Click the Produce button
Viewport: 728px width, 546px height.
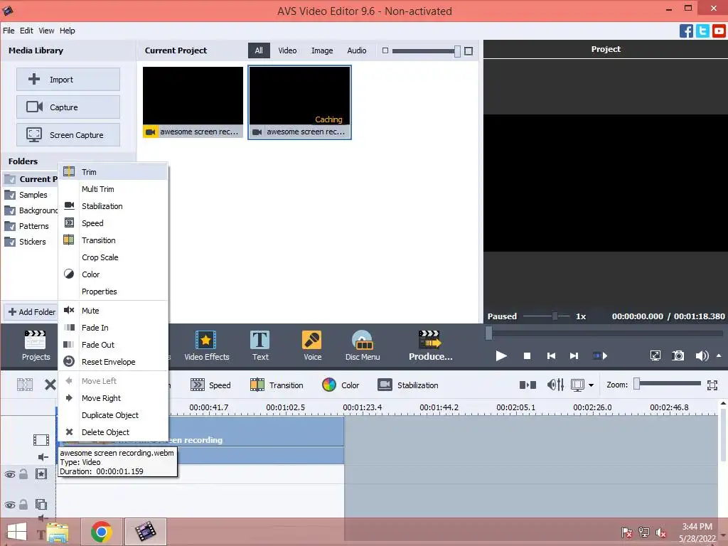[x=430, y=346]
